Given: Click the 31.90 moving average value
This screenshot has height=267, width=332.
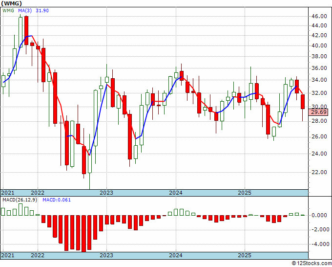Looking at the screenshot, I should coord(42,10).
